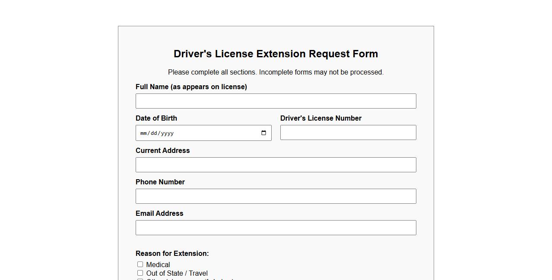Click the Current Address label
The image size is (552, 280).
[x=163, y=150]
